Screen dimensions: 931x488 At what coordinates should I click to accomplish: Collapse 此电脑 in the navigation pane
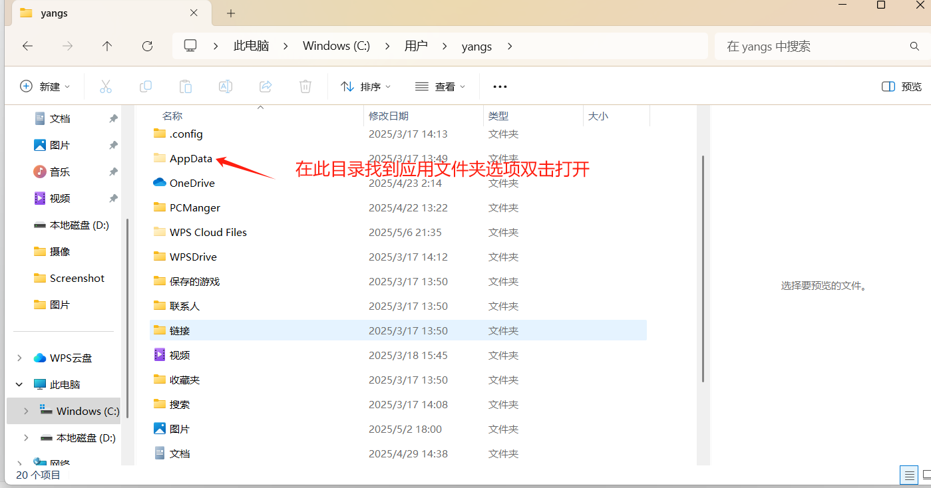(x=19, y=384)
